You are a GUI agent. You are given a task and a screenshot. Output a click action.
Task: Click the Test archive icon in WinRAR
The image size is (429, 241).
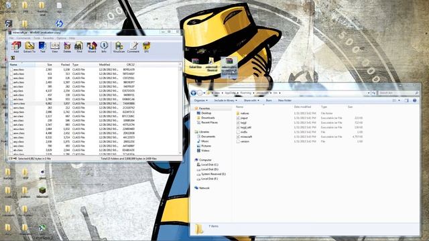pos(42,47)
